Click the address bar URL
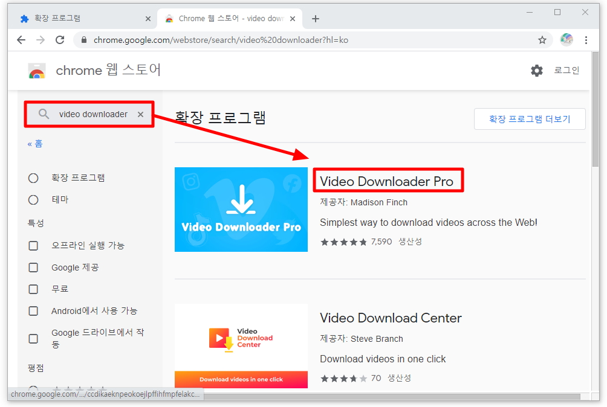 click(221, 40)
